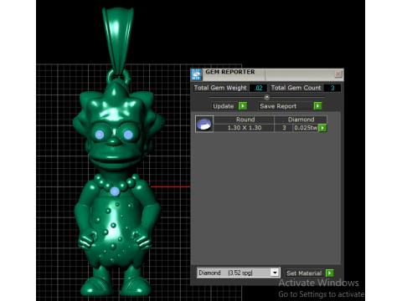Image resolution: width=402 pixels, height=301 pixels.
Task: Select the left eye gem on the model
Action: (x=100, y=135)
